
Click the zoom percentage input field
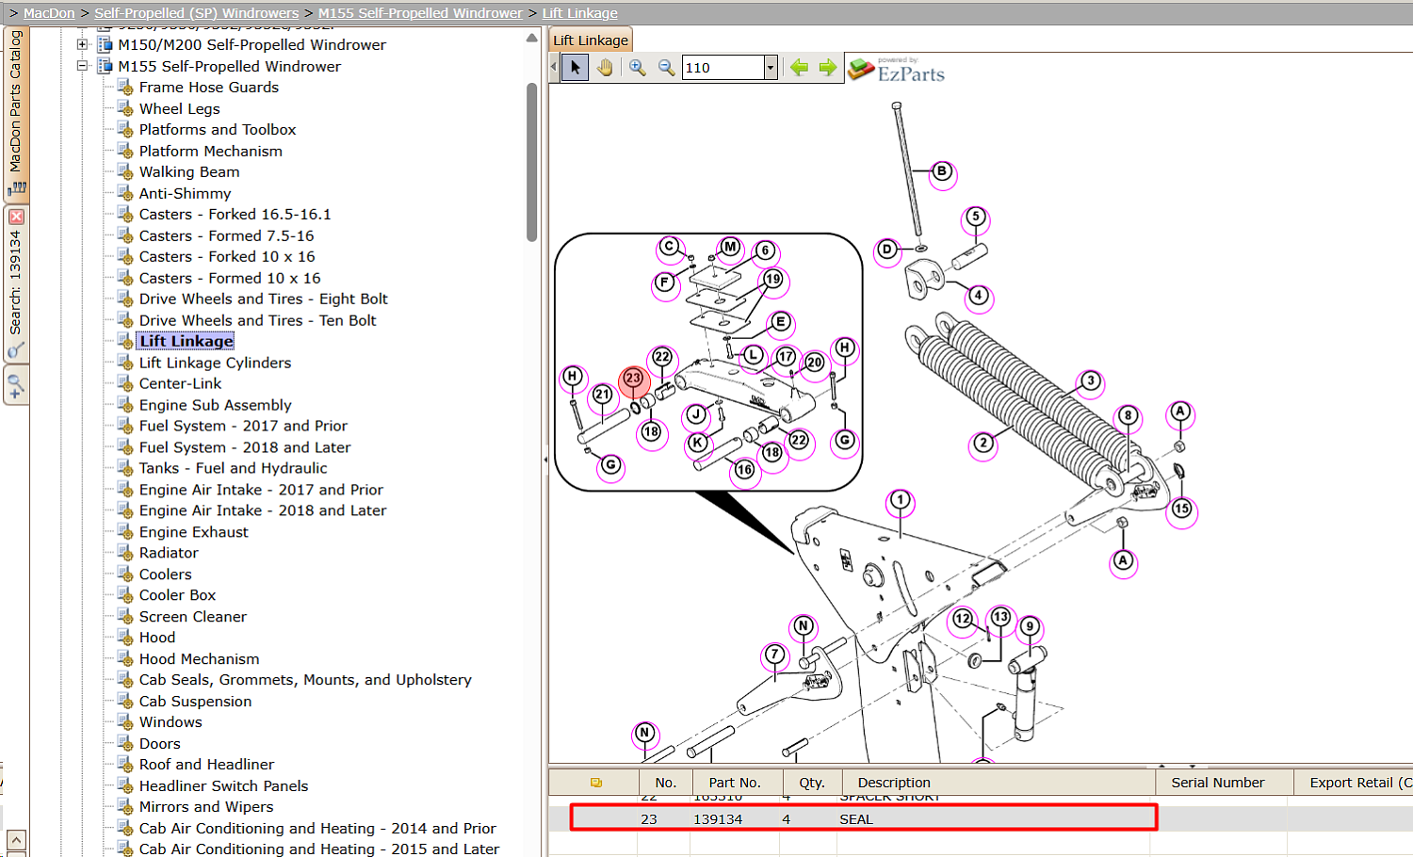point(723,68)
